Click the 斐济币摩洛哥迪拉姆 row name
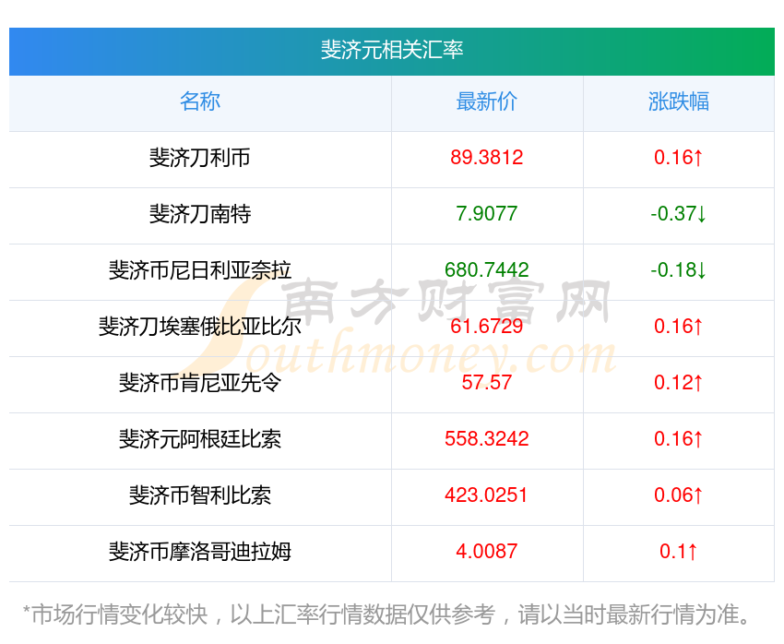 point(200,552)
